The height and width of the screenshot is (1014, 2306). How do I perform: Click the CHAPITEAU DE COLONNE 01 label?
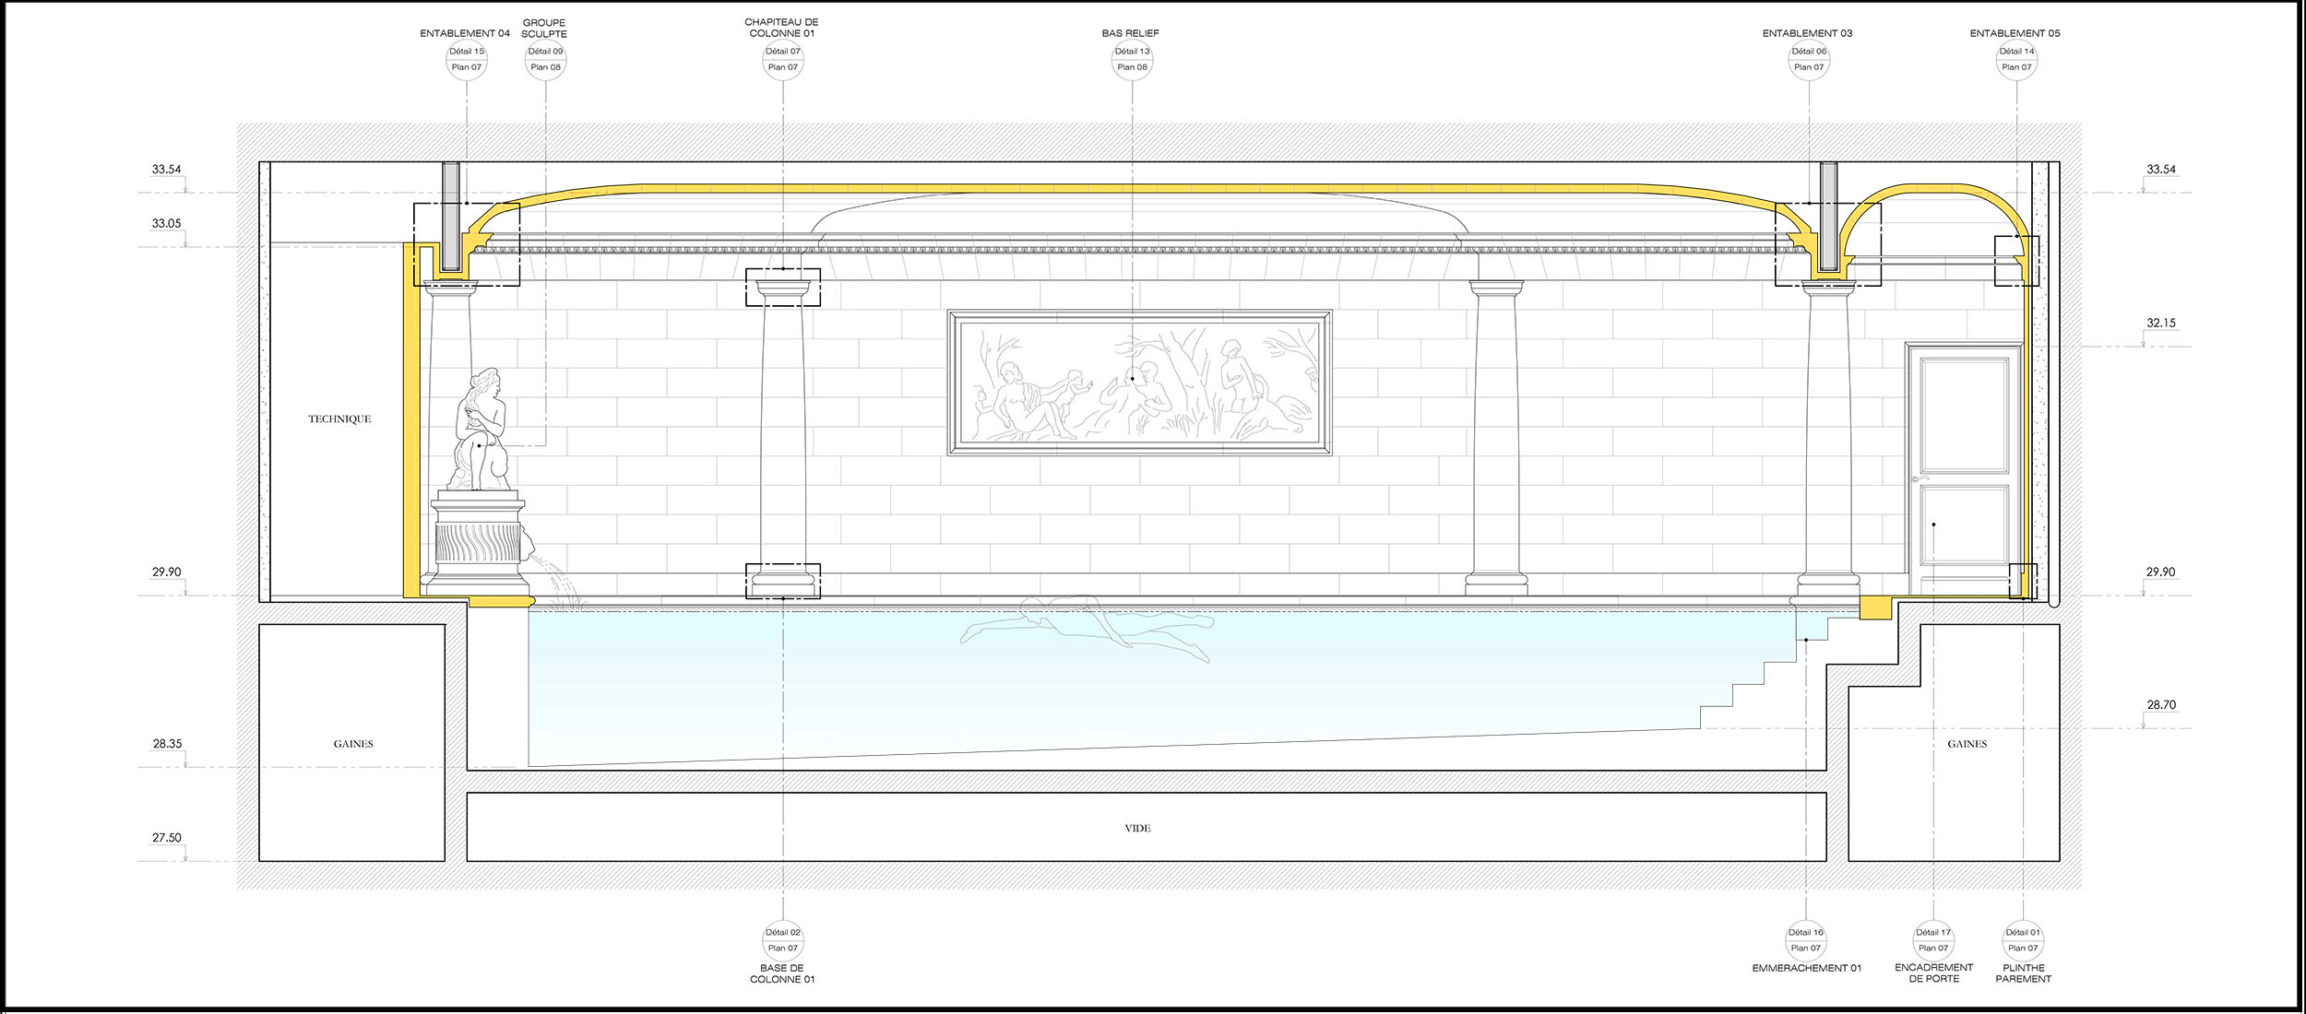pos(781,28)
